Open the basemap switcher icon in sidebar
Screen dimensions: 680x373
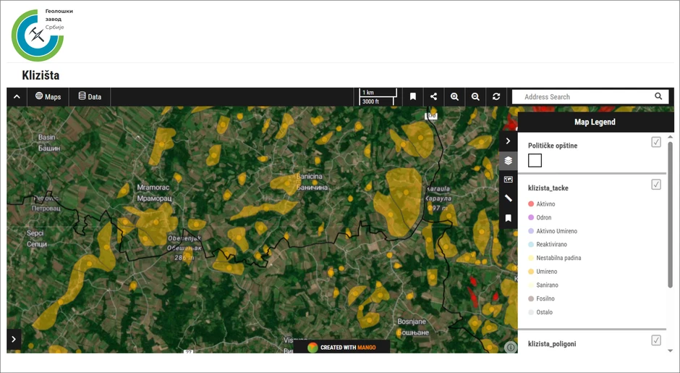[509, 180]
